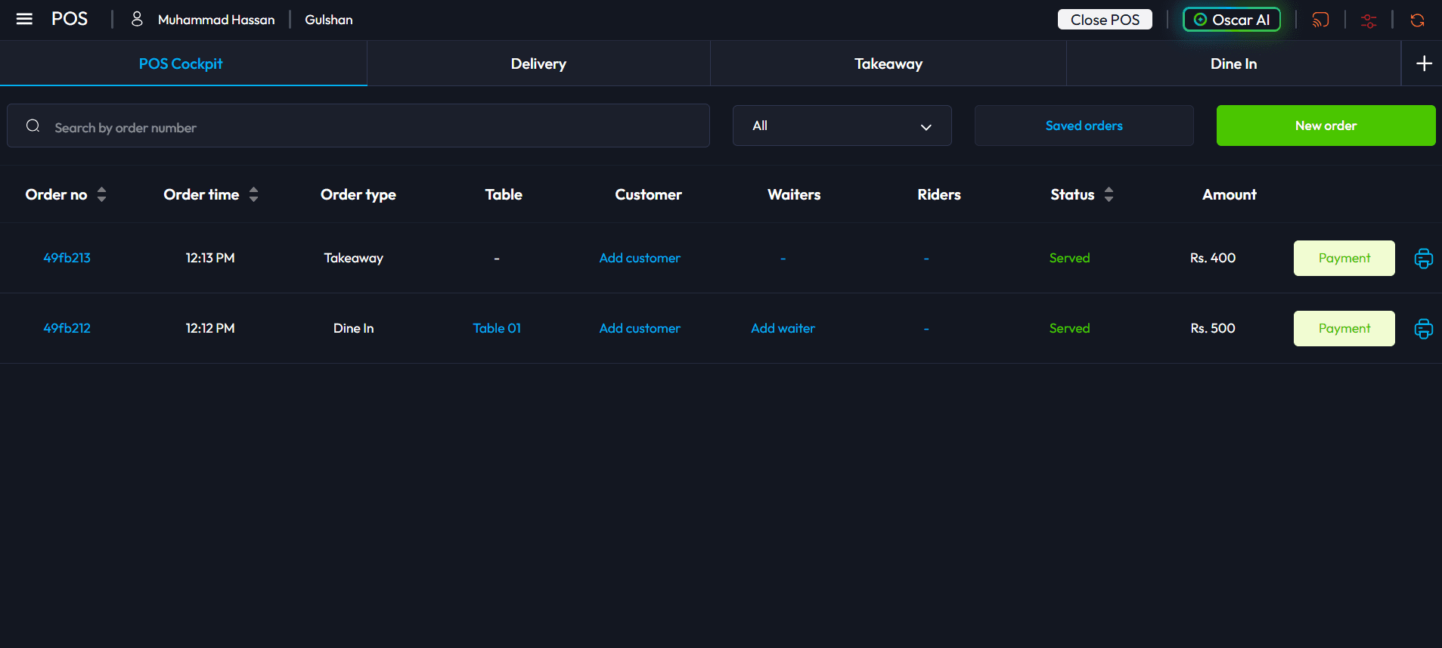Open the All filter dropdown
Image resolution: width=1442 pixels, height=648 pixels.
[x=842, y=126]
